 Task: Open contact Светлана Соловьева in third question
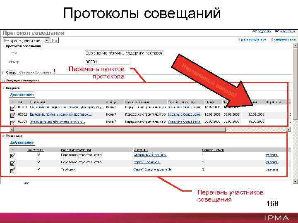click(184, 121)
